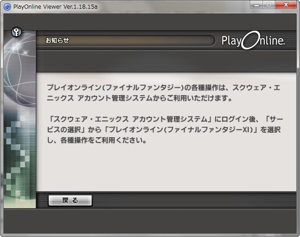Click the key icon above the globe

click(16, 32)
